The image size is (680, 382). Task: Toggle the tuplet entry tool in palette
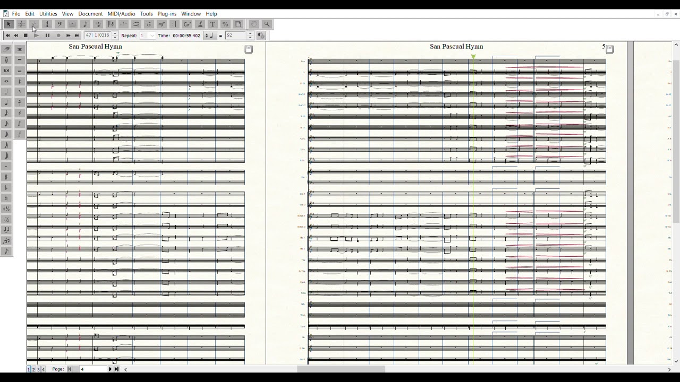(6, 240)
